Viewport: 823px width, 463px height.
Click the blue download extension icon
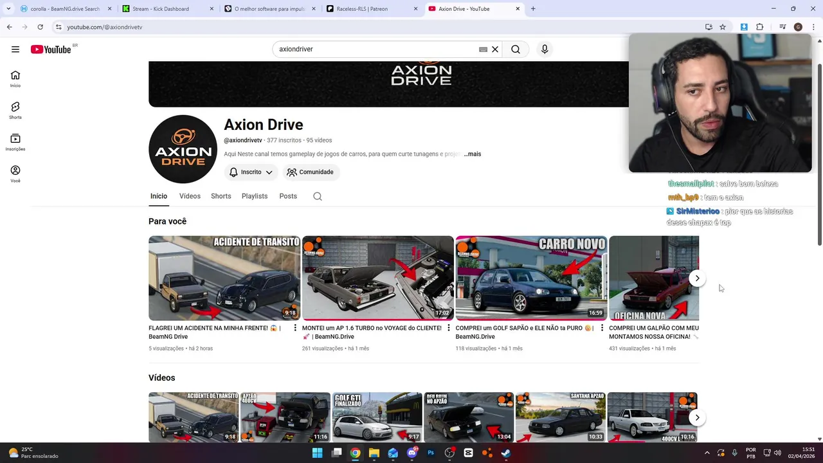744,27
